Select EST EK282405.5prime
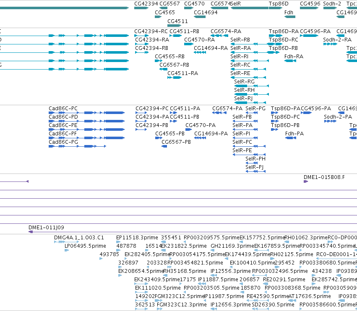This screenshot has width=357, height=311. (147, 254)
